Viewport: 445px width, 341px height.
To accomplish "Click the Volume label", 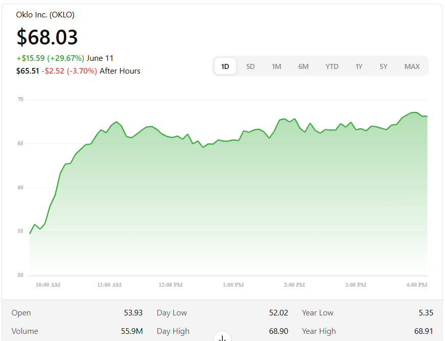I will point(25,331).
